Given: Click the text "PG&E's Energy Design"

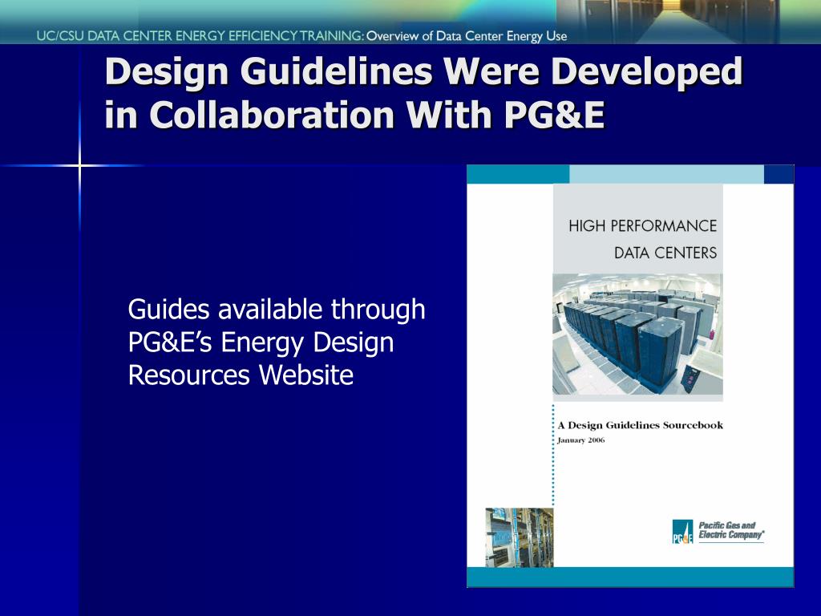Looking at the screenshot, I should 261,342.
